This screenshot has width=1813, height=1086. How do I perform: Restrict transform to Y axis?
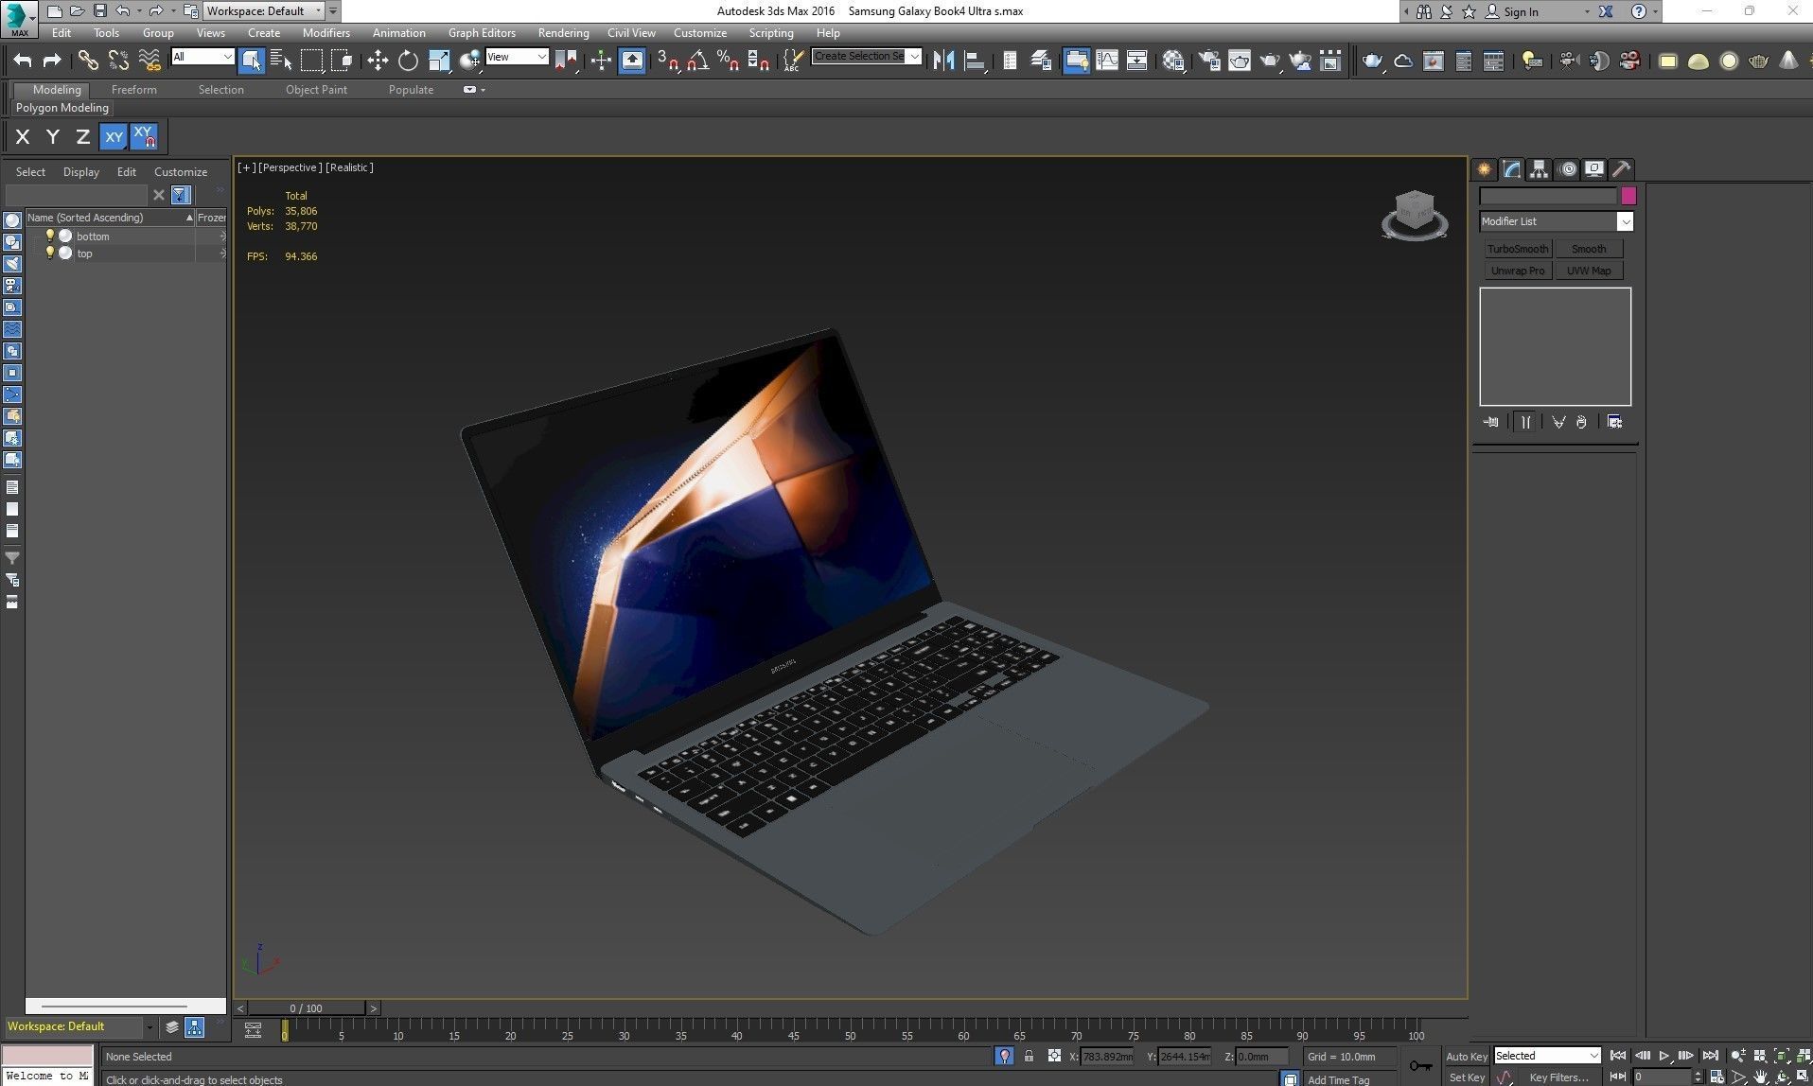(53, 137)
